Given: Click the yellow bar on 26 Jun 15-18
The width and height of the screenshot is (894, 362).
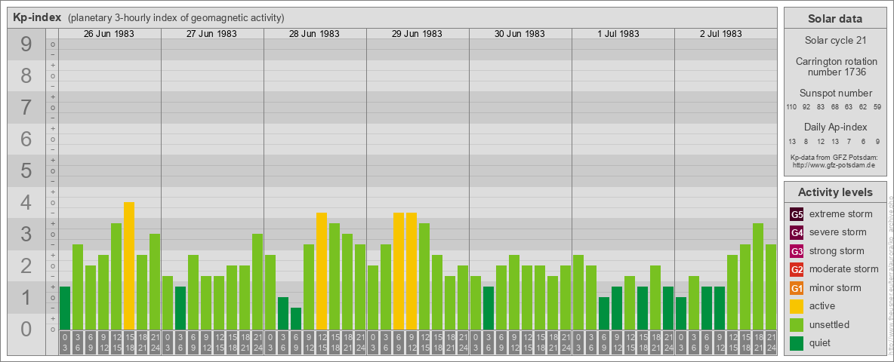Looking at the screenshot, I should point(129,265).
